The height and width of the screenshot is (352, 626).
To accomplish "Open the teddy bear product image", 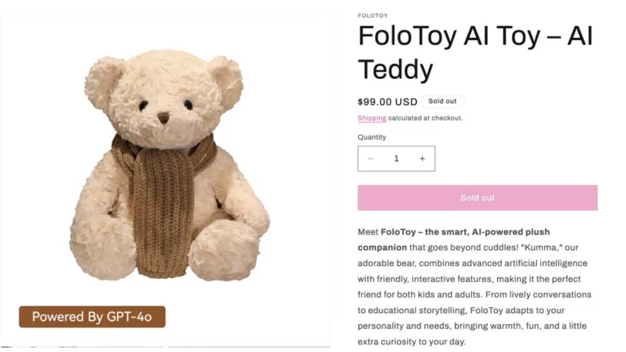I will point(166,166).
